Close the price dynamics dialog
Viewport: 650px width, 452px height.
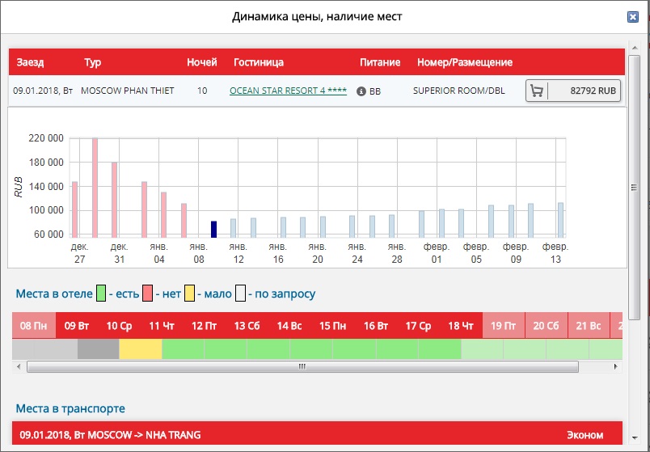[x=632, y=17]
